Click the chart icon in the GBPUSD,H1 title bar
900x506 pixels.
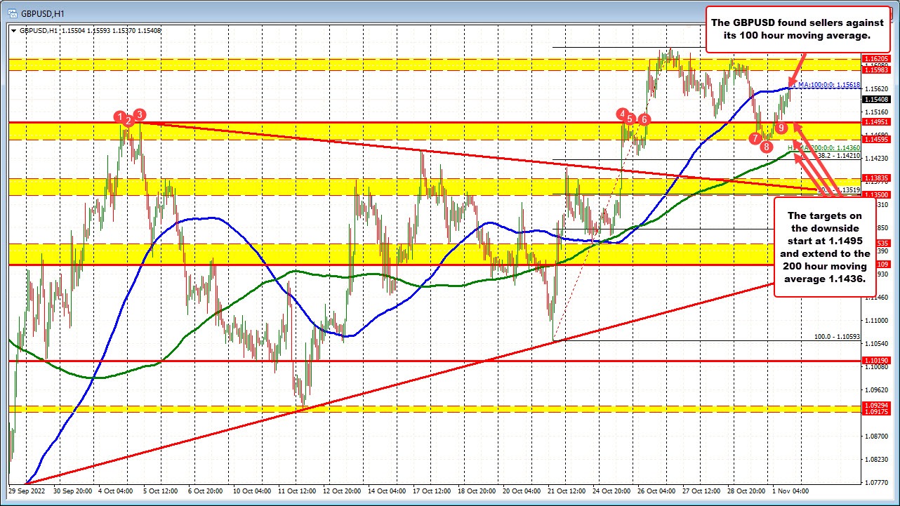14,11
